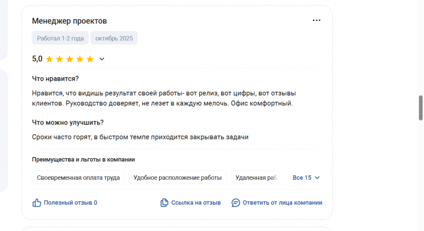Click the first rating star
424x231 pixels.
pos(50,59)
